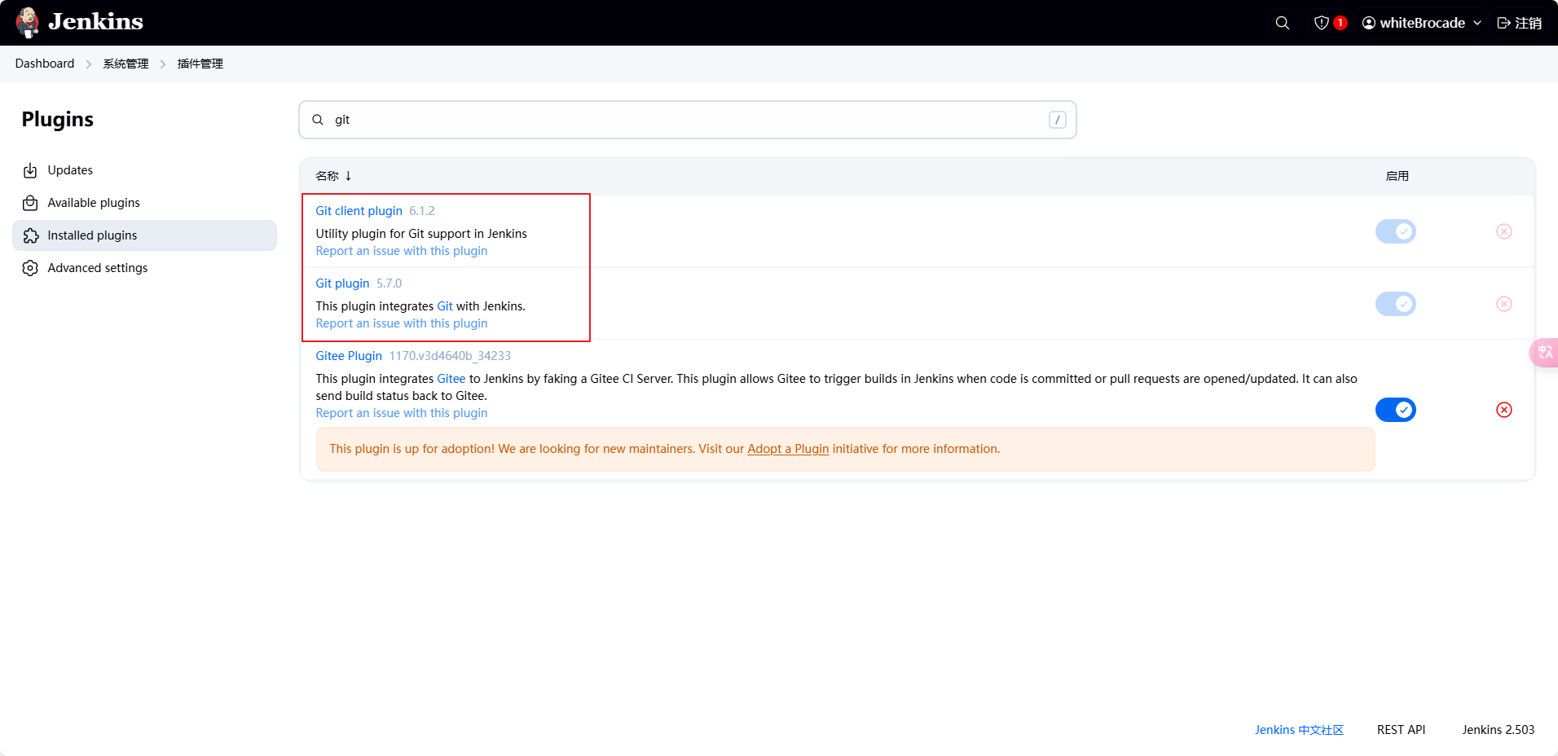
Task: Click the slash shortcut hint in search
Action: click(x=1058, y=120)
